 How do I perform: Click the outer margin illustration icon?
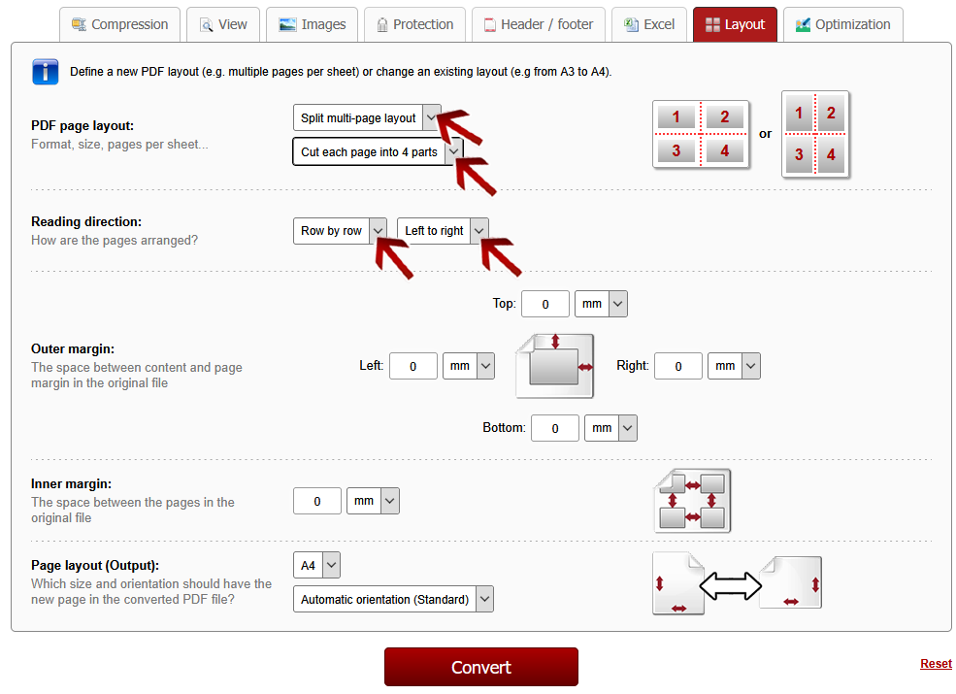tap(554, 366)
